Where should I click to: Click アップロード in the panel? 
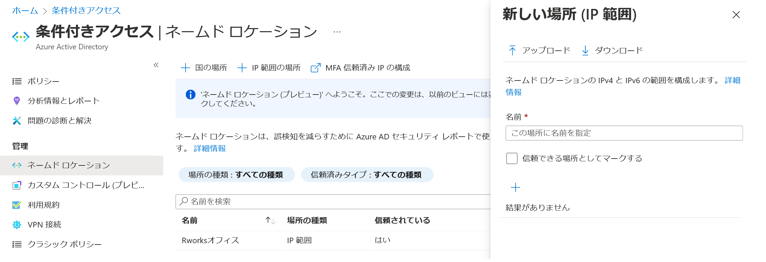click(540, 51)
